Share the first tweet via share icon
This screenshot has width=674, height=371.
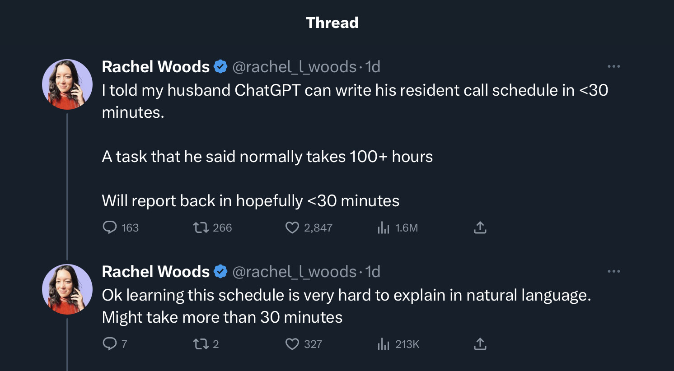point(480,227)
